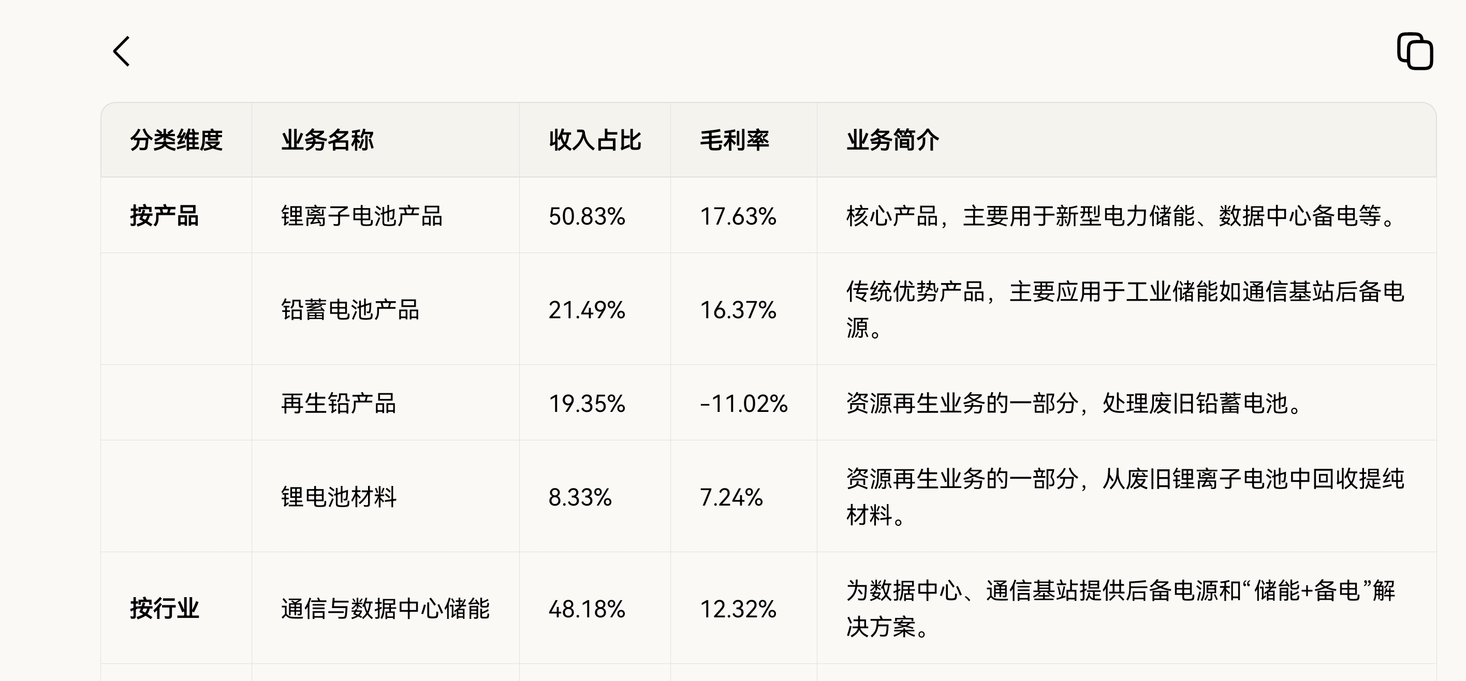Click the 通信与数据中心储能 business name
Viewport: 1466px width, 681px height.
(x=385, y=609)
